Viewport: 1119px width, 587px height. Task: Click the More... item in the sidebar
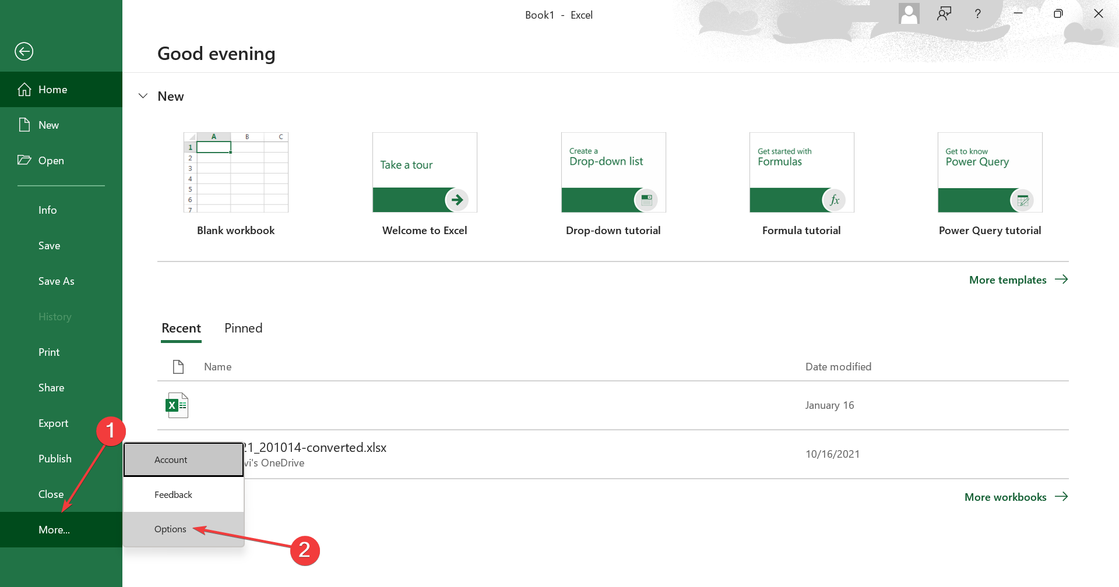click(61, 530)
